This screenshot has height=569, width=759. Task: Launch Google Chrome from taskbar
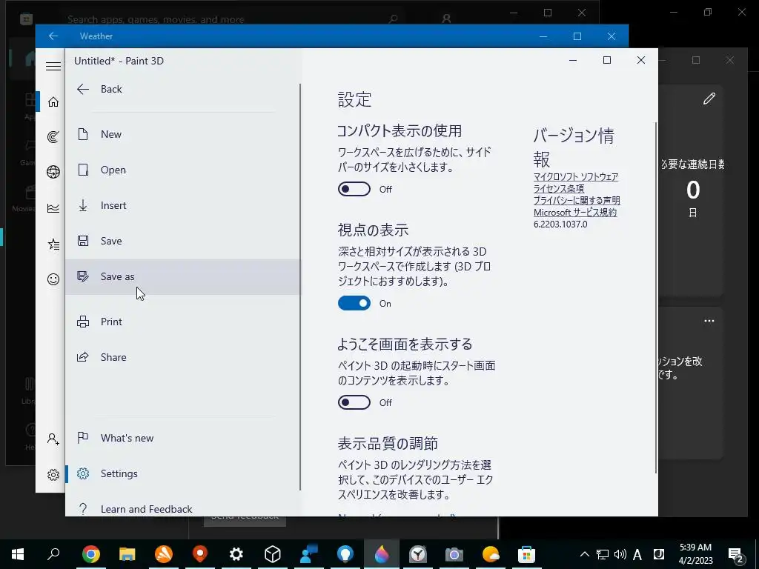(91, 554)
